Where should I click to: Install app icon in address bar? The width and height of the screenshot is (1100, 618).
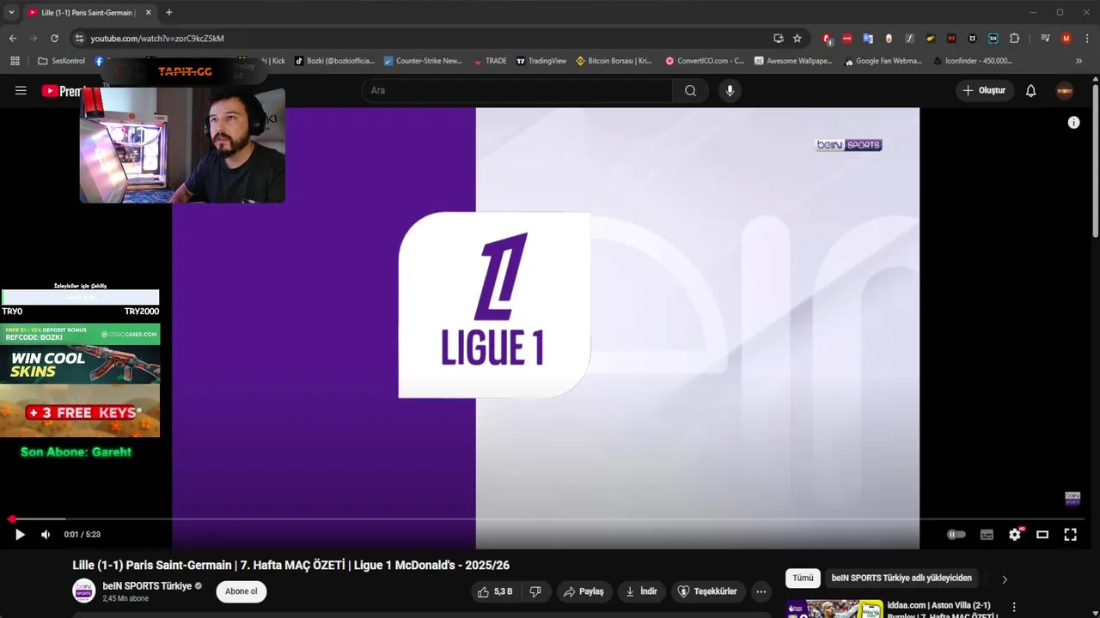tap(779, 39)
